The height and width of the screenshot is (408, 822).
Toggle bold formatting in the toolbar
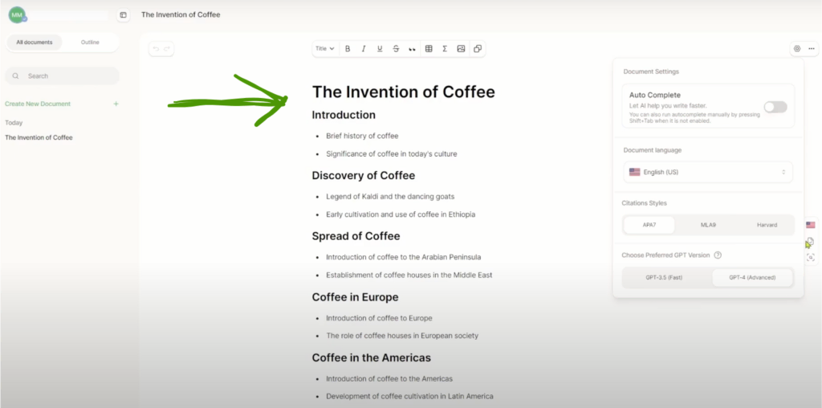point(348,49)
